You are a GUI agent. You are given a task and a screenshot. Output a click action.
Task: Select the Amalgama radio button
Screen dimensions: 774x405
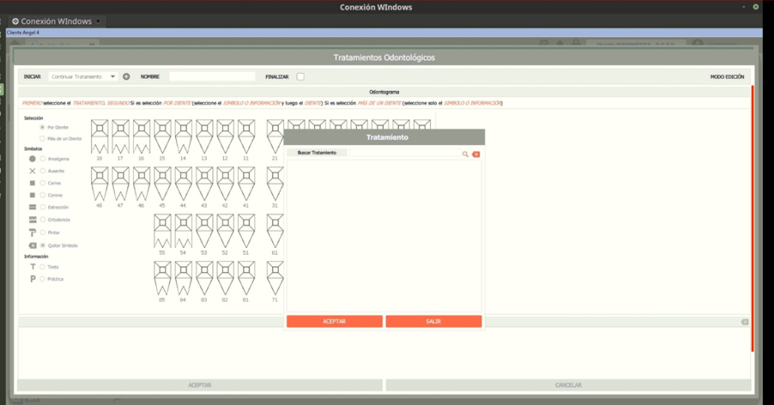(43, 159)
